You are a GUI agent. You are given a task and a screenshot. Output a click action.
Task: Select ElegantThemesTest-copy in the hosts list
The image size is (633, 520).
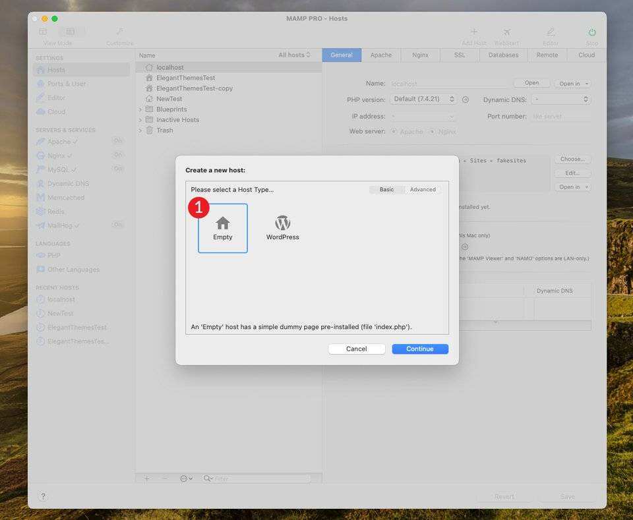point(194,88)
